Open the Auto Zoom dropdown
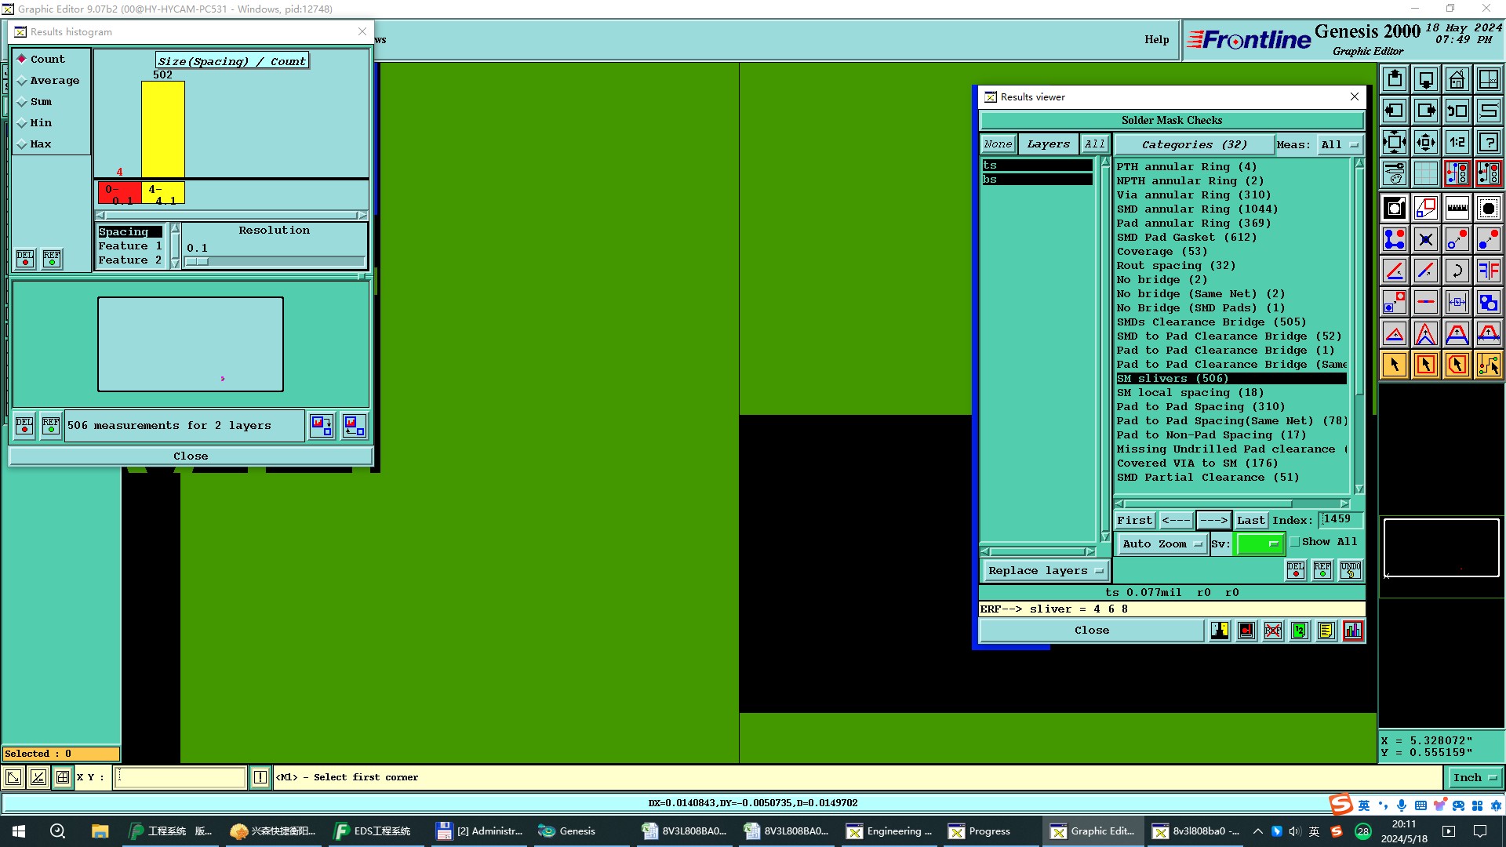Viewport: 1506px width, 847px height. point(1162,544)
